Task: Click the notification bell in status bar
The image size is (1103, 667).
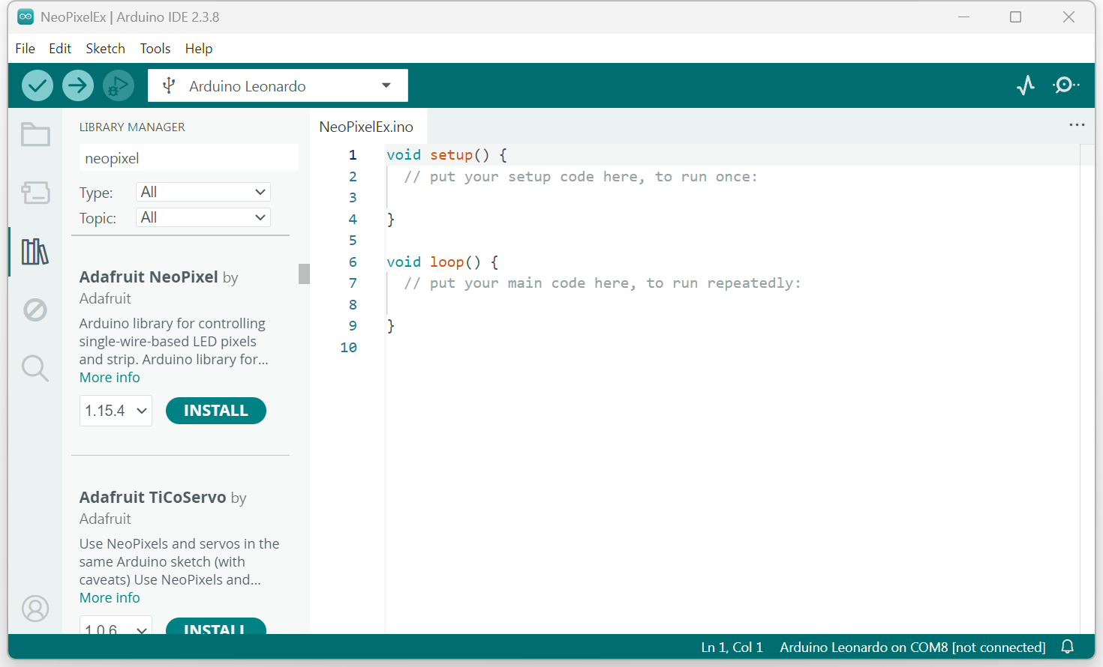Action: point(1067,647)
